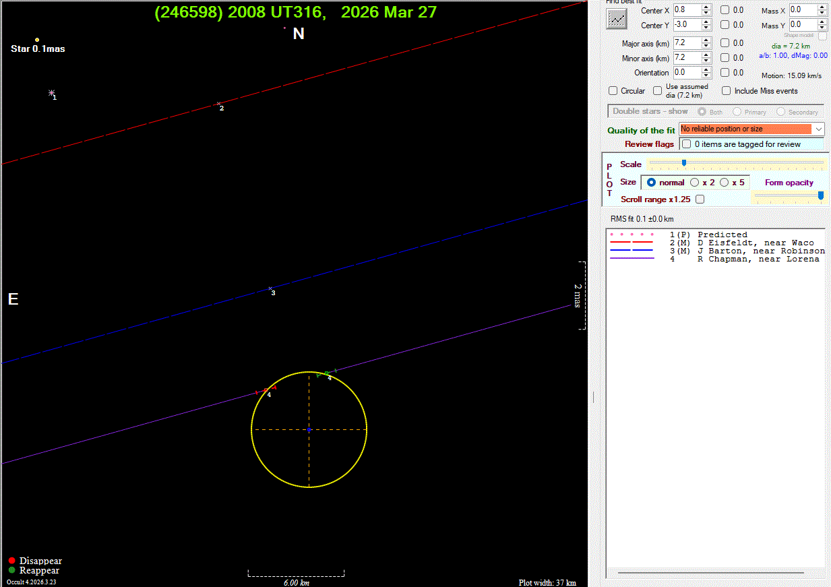Click the Find best fit graph button

[x=616, y=19]
